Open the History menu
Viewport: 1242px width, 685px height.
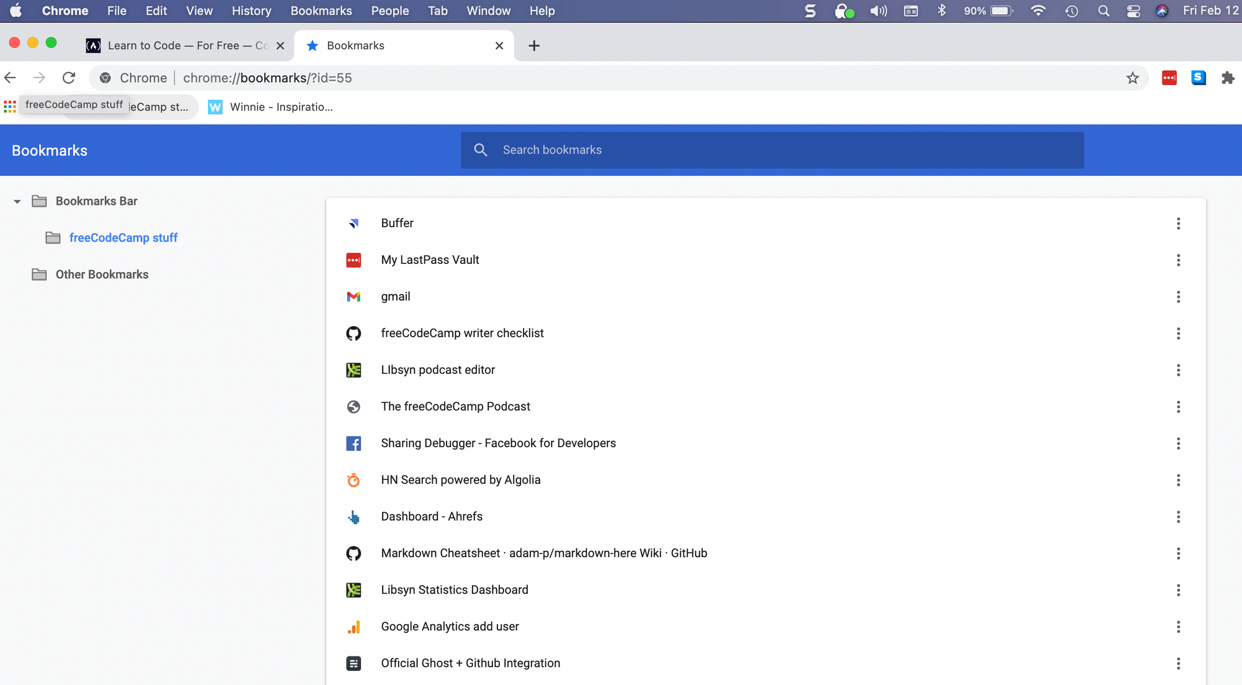coord(252,11)
